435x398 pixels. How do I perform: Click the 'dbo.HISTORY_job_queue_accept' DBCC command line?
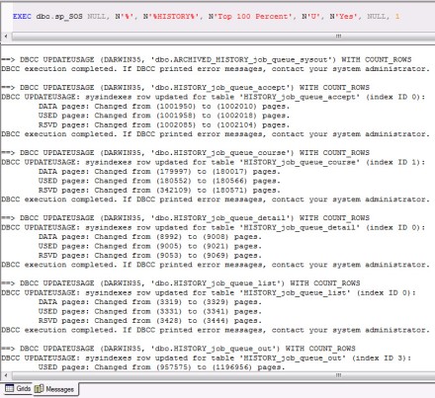tap(185, 88)
